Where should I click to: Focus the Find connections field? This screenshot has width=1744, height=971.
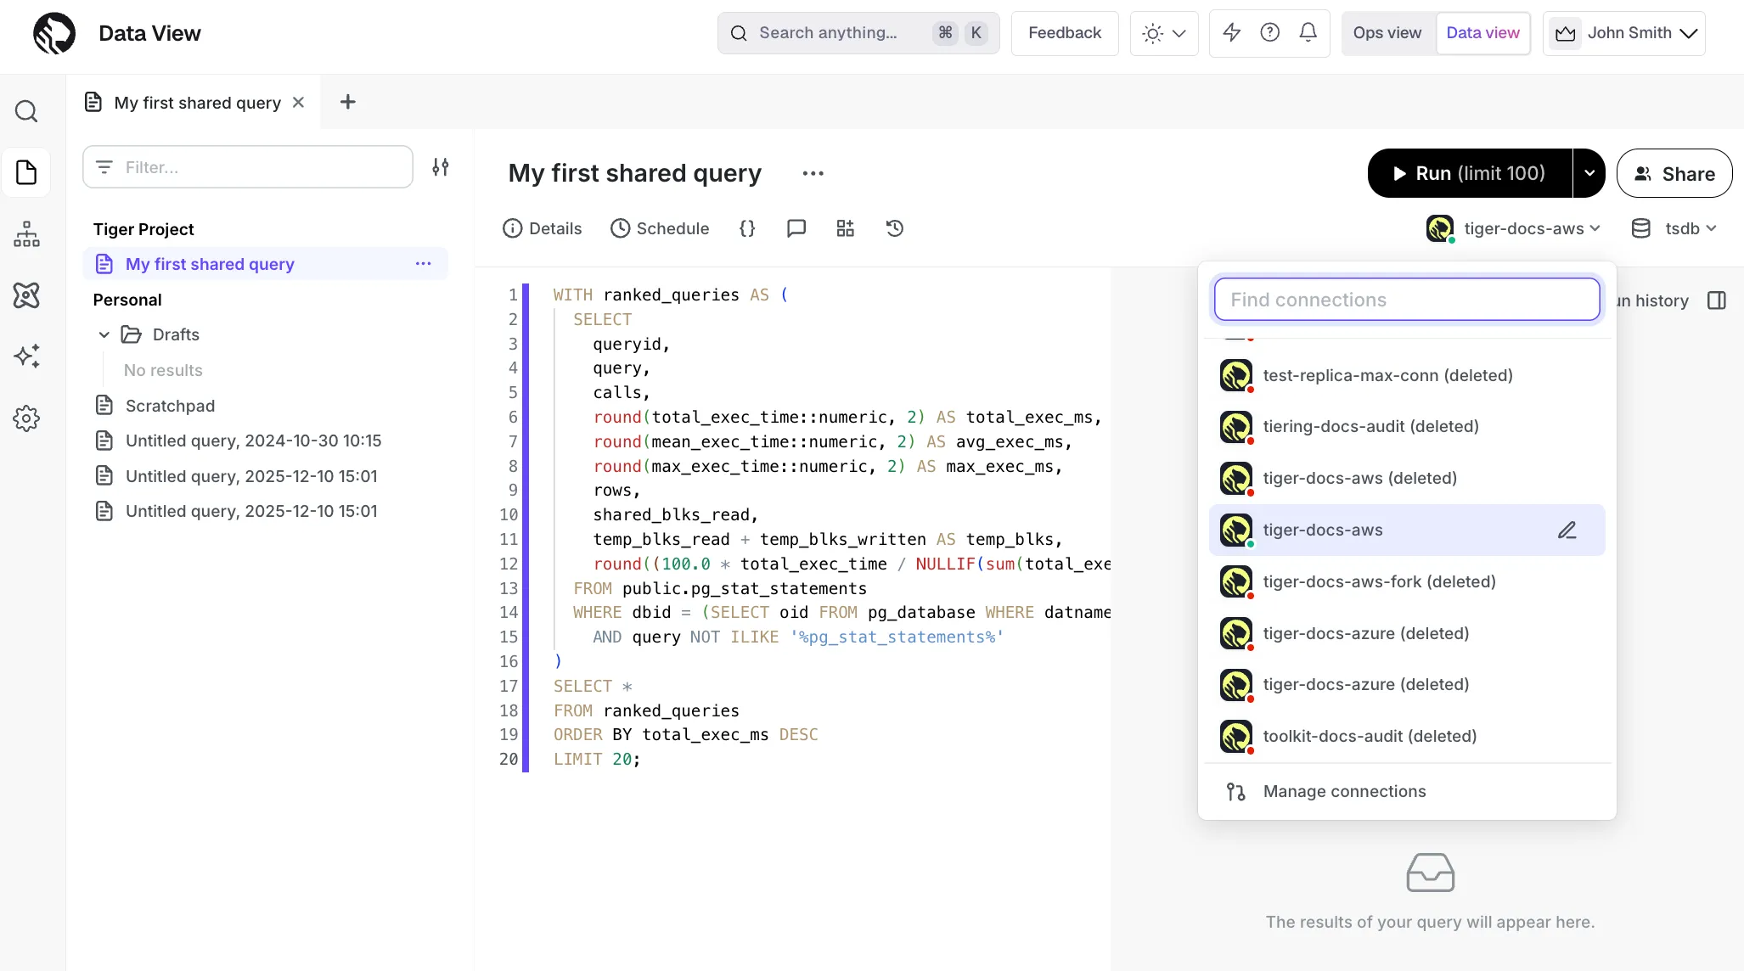click(1407, 300)
